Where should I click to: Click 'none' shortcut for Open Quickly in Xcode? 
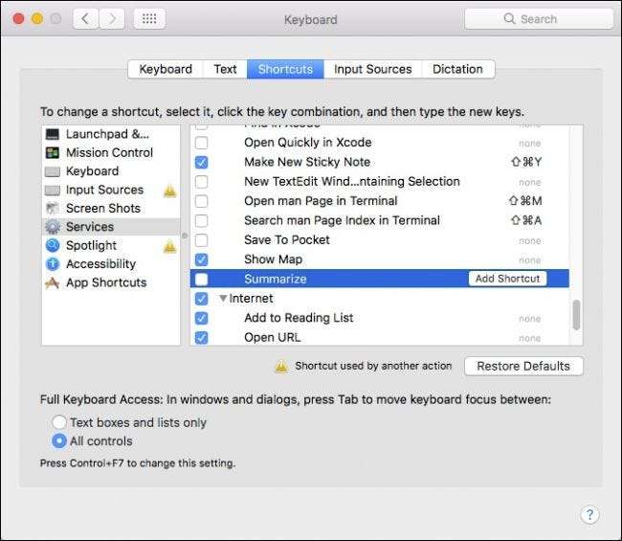coord(529,144)
